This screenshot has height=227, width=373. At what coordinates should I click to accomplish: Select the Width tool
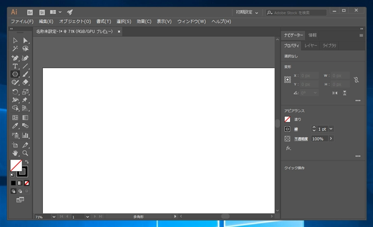[15, 100]
